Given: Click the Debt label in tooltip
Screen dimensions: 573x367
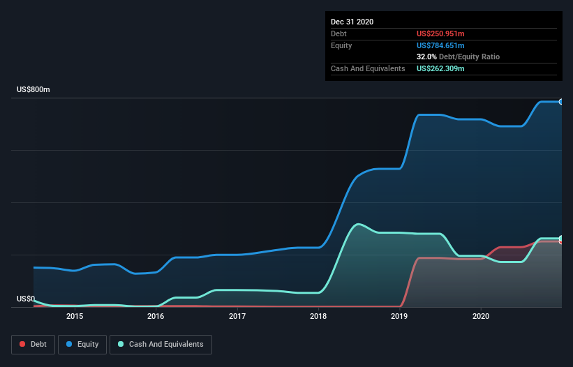Looking at the screenshot, I should pos(338,33).
